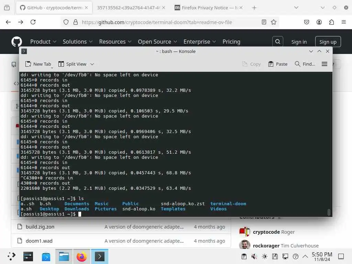Open doom1.wad file link
This screenshot has width=352, height=264.
pos(39,241)
